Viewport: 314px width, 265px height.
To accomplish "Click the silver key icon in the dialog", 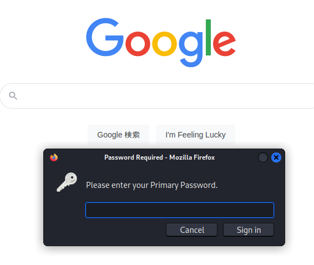I will (x=67, y=182).
